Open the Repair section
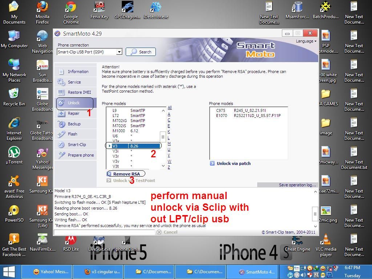372x279 pixels. [x=76, y=113]
